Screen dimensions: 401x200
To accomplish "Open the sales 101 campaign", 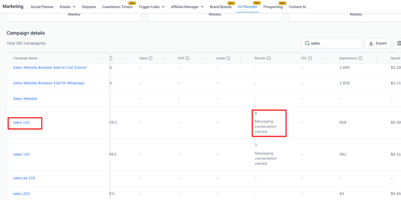I will tap(22, 122).
